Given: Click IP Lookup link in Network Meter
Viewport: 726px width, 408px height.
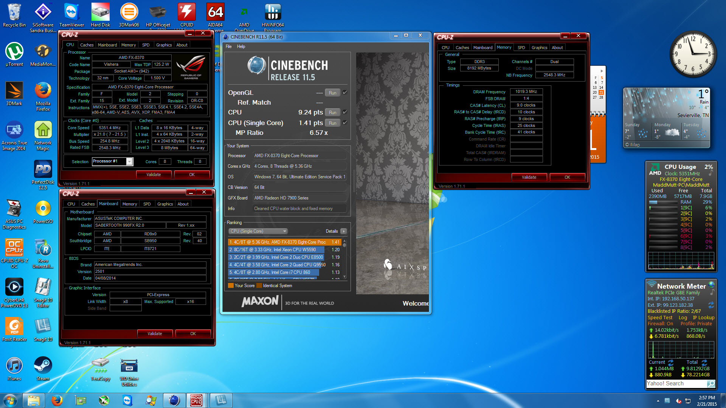Looking at the screenshot, I should point(703,318).
